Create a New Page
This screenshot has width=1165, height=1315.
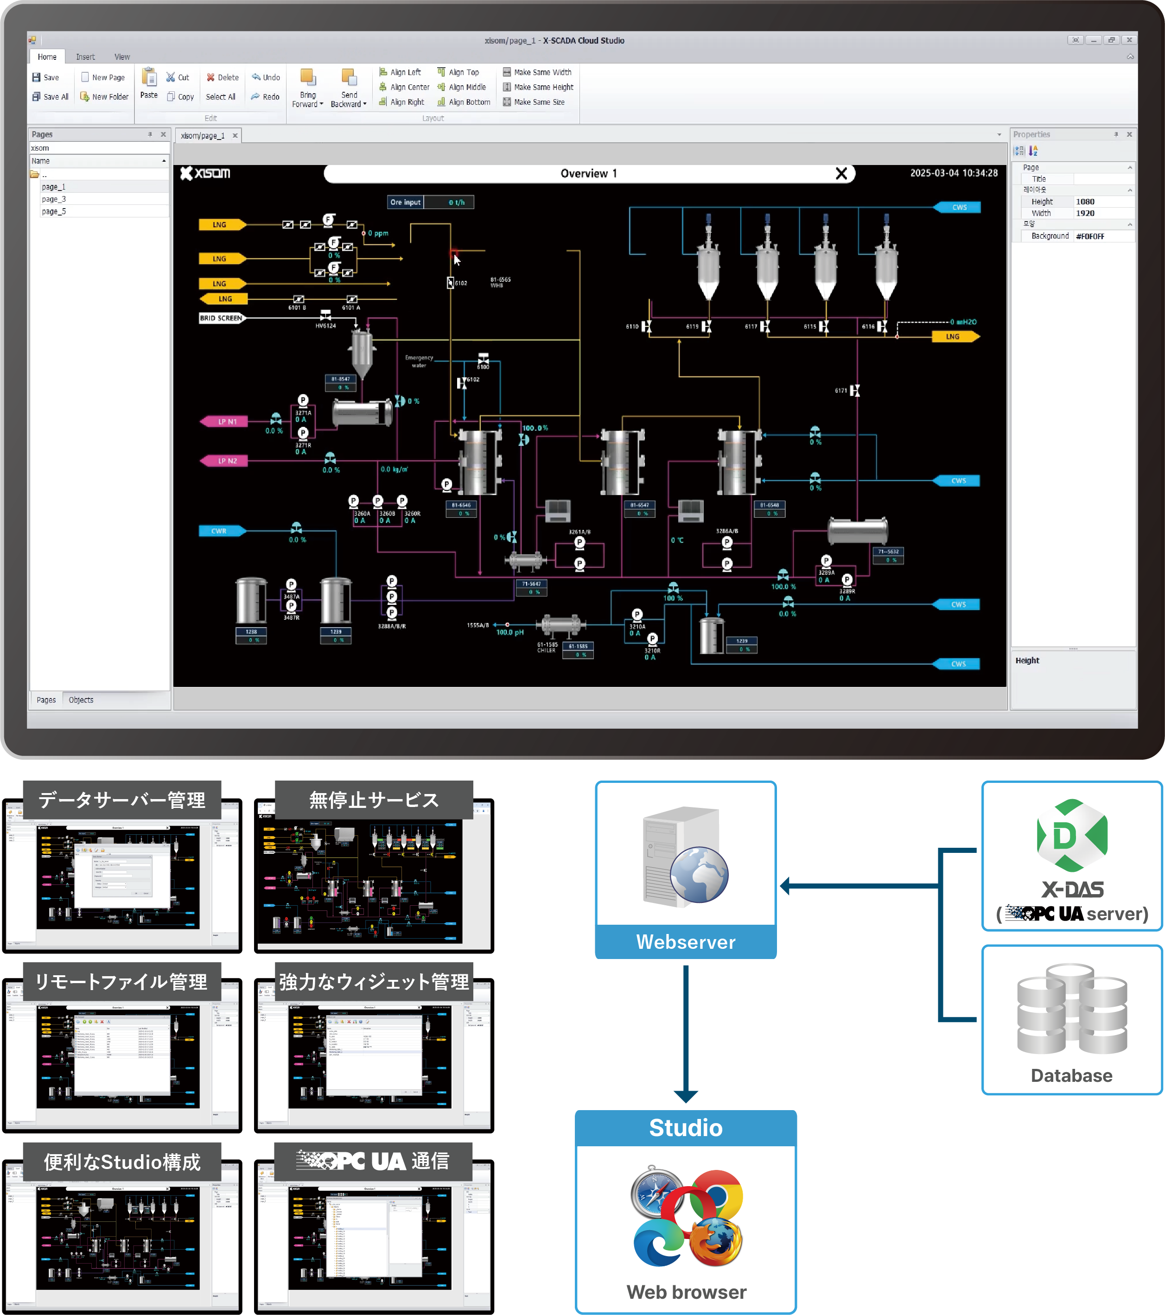pos(103,77)
